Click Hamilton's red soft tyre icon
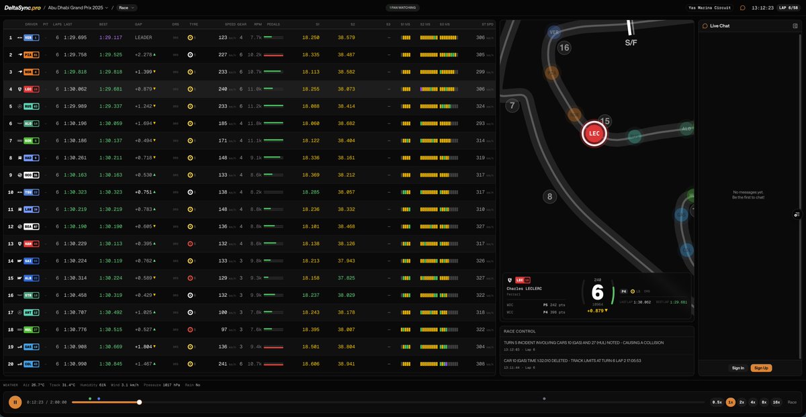This screenshot has width=806, height=417. point(190,244)
